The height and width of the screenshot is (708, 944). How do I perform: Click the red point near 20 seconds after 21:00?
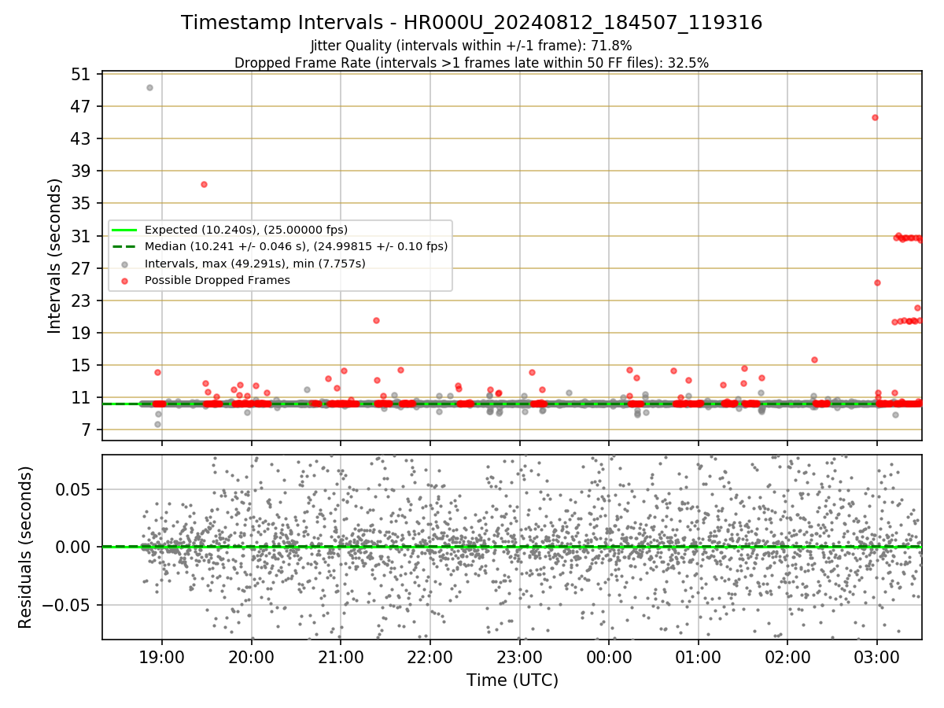tap(376, 320)
